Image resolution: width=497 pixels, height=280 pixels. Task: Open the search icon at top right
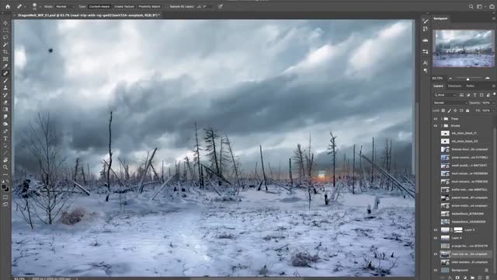pos(471,6)
